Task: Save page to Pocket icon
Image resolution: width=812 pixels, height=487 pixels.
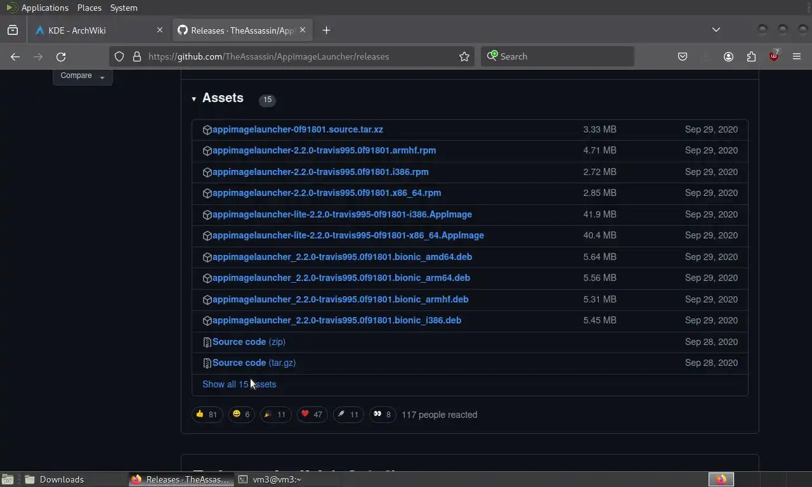Action: [x=683, y=56]
